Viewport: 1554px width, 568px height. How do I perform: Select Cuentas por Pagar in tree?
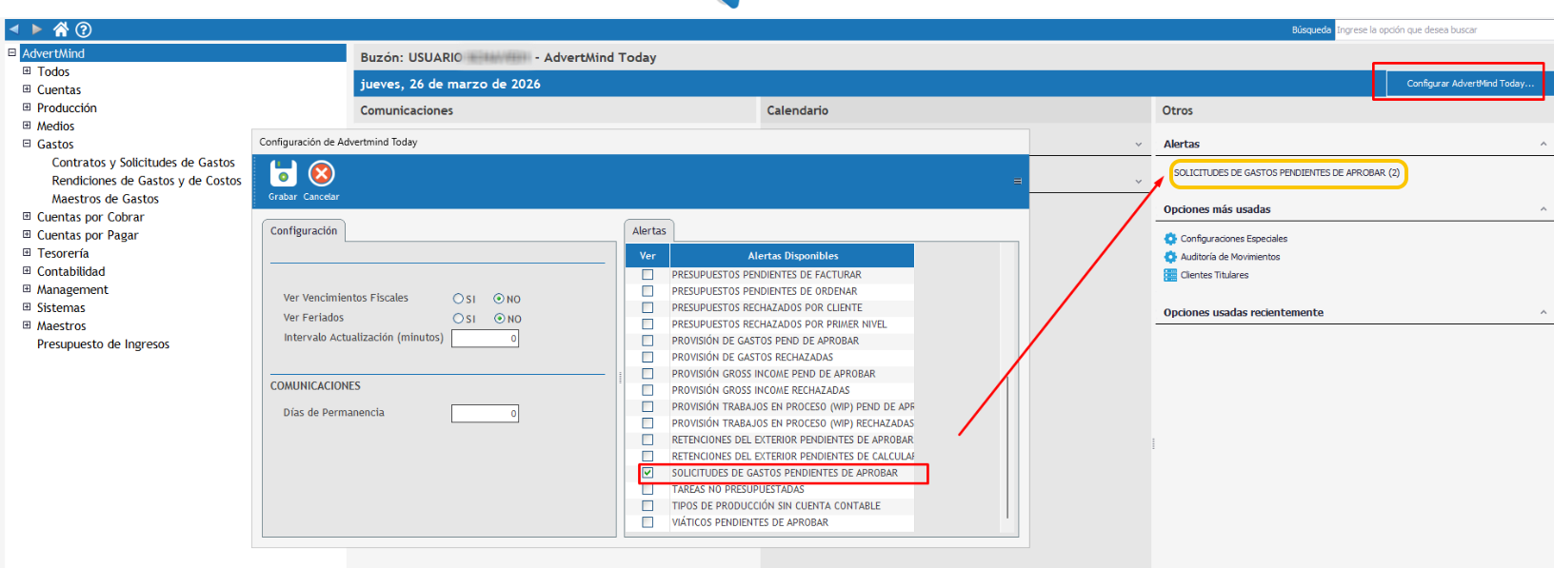click(88, 235)
